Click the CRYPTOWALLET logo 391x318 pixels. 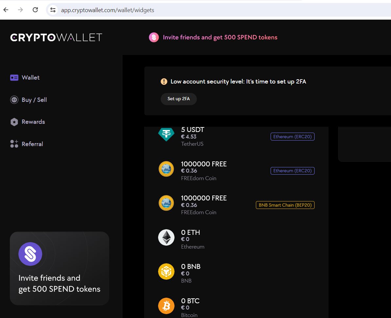(x=56, y=38)
